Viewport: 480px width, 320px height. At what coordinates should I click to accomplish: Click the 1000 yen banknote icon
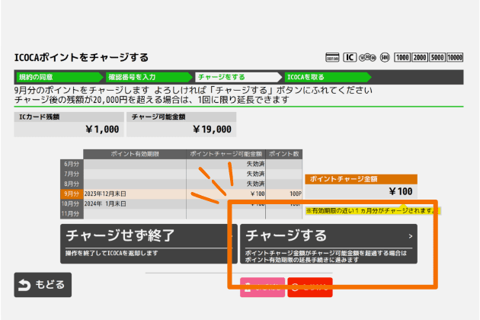tap(403, 57)
